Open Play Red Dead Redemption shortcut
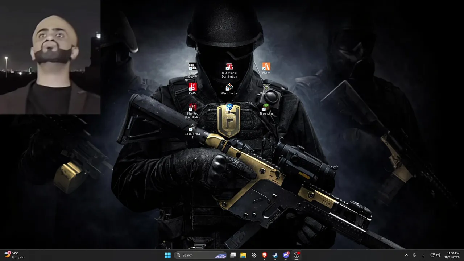The width and height of the screenshot is (464, 261). click(x=192, y=111)
